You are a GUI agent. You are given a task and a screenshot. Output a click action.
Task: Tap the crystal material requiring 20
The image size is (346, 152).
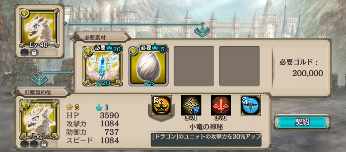tap(103, 66)
